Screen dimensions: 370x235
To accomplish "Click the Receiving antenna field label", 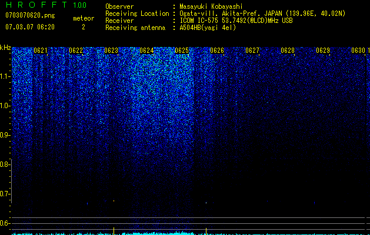I will (135, 28).
